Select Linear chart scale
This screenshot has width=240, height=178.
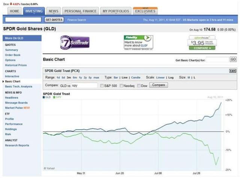tap(160, 78)
